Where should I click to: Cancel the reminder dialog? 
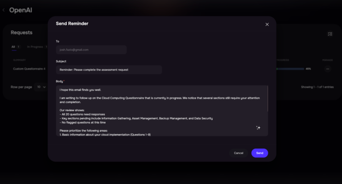238,153
